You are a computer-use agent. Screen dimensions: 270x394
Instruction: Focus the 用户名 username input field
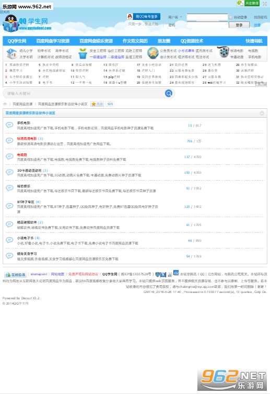point(207,17)
